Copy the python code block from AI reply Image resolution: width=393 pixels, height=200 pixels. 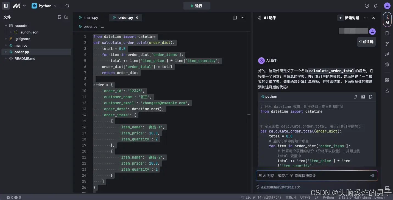tap(355, 97)
